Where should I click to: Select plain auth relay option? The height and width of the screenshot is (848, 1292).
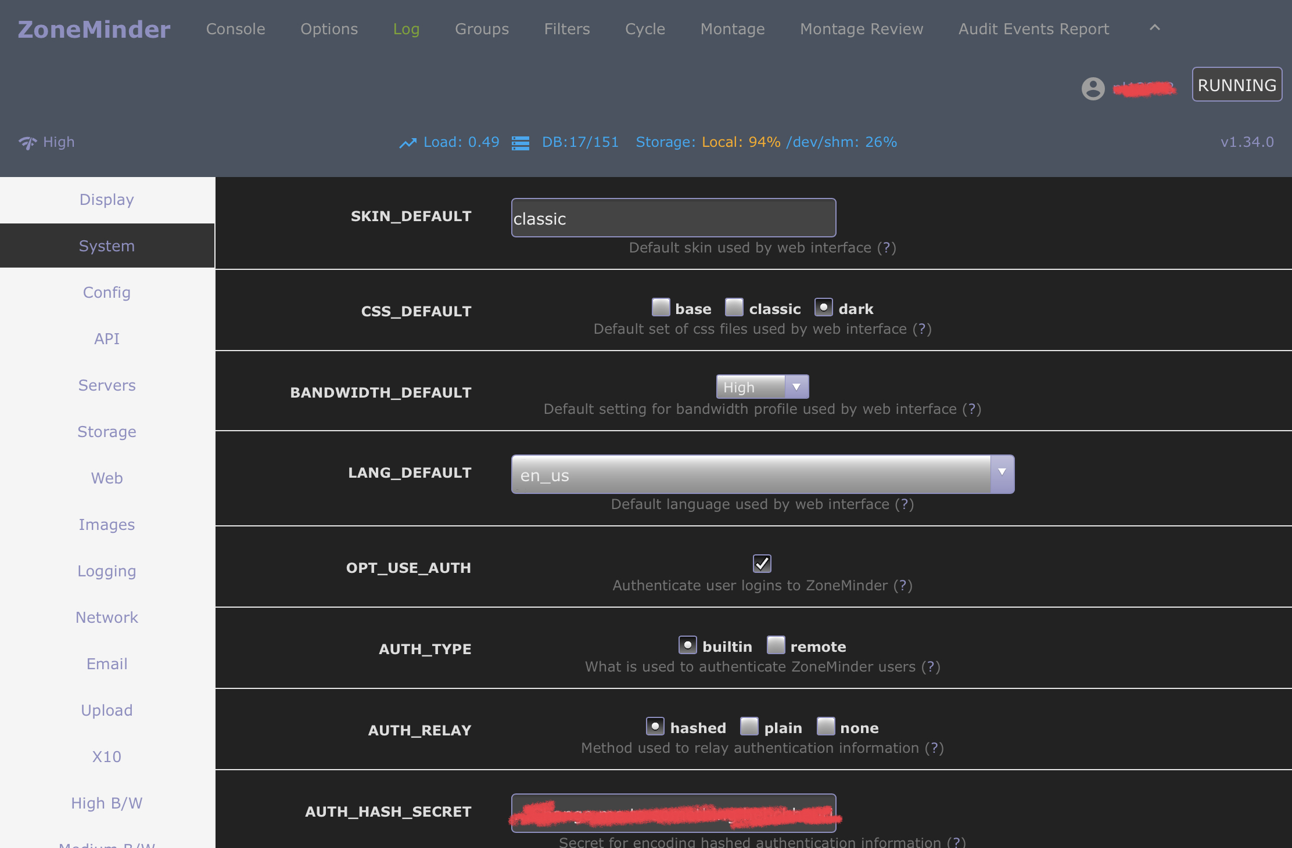pyautogui.click(x=749, y=726)
